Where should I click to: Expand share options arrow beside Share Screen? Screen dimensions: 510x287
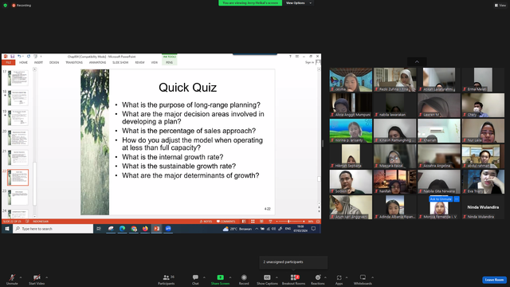230,277
